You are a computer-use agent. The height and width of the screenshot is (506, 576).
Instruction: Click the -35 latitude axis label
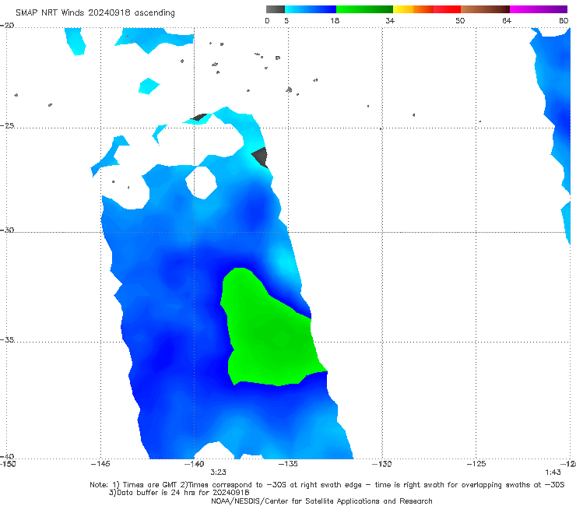[x=7, y=339]
